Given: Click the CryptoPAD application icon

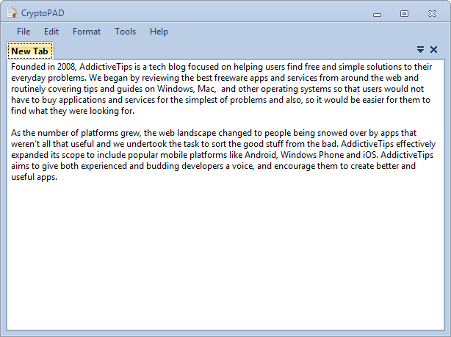Looking at the screenshot, I should pyautogui.click(x=12, y=12).
